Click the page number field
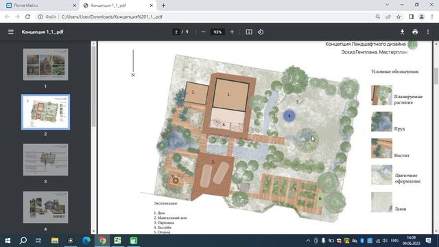Image resolution: width=439 pixels, height=247 pixels. [176, 32]
